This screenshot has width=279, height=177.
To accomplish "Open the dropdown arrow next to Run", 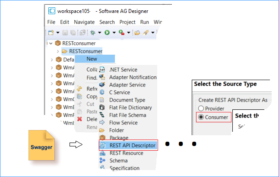I will pyautogui.click(x=114, y=33).
